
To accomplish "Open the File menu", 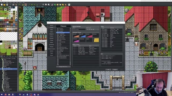I will point(1,2).
